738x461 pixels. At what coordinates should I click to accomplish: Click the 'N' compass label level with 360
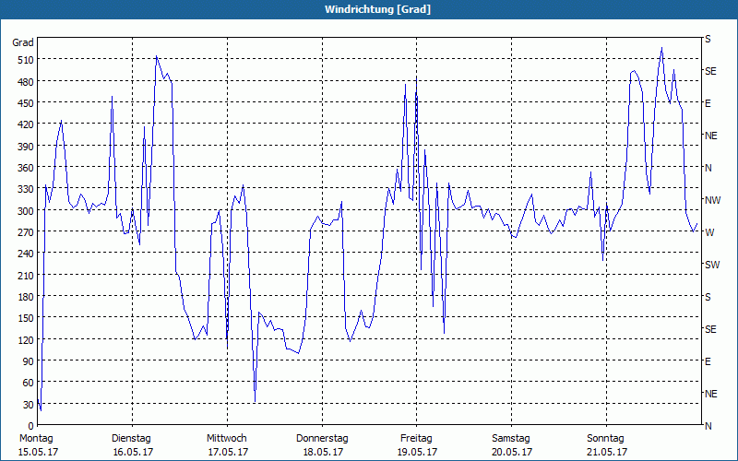coord(708,168)
